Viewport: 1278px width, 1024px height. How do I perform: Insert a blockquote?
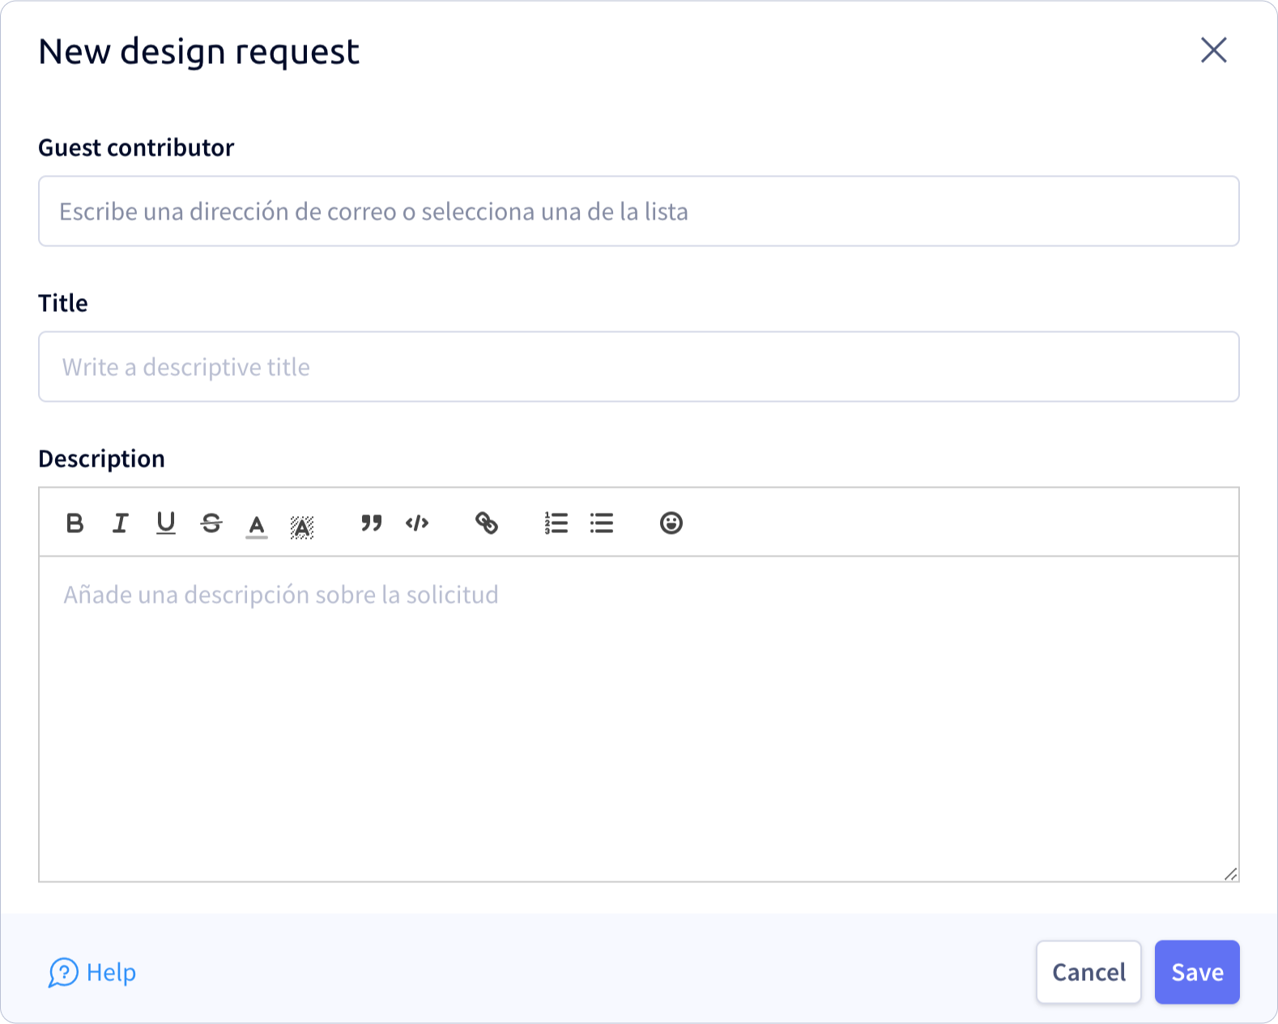tap(372, 523)
